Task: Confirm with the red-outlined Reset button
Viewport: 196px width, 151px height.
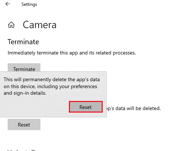Action: pos(86,107)
